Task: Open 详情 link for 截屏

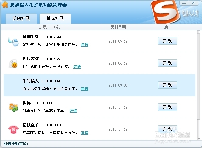Action: click(x=73, y=111)
